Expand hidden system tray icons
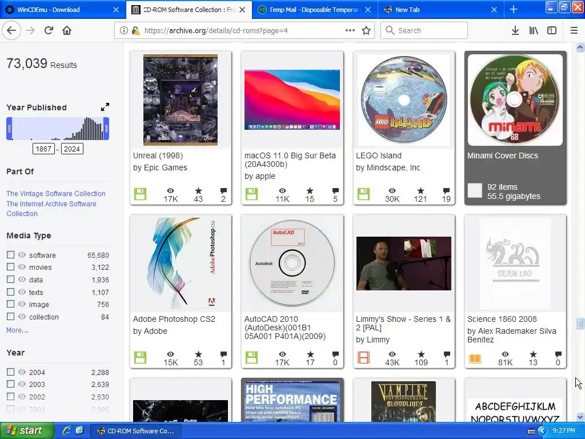Viewport: 585px width, 439px height. [542, 431]
